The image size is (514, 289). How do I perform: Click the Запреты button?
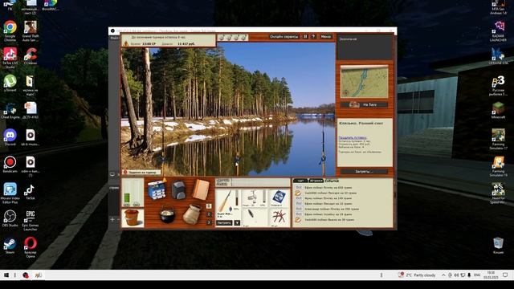(364, 171)
